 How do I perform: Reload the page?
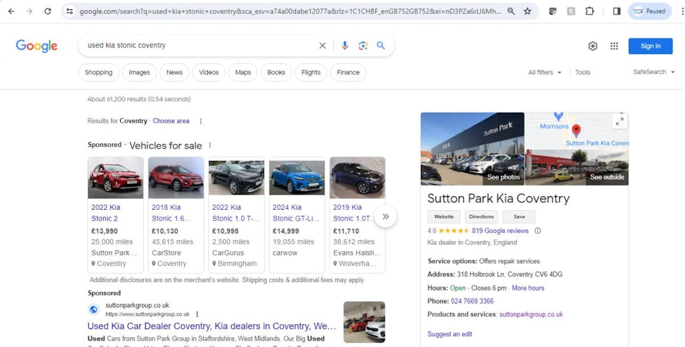point(48,10)
